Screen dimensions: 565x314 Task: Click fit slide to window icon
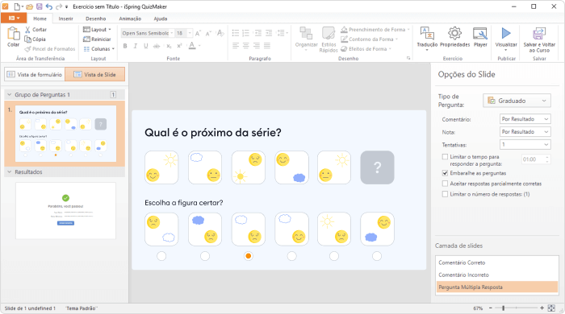coord(551,308)
